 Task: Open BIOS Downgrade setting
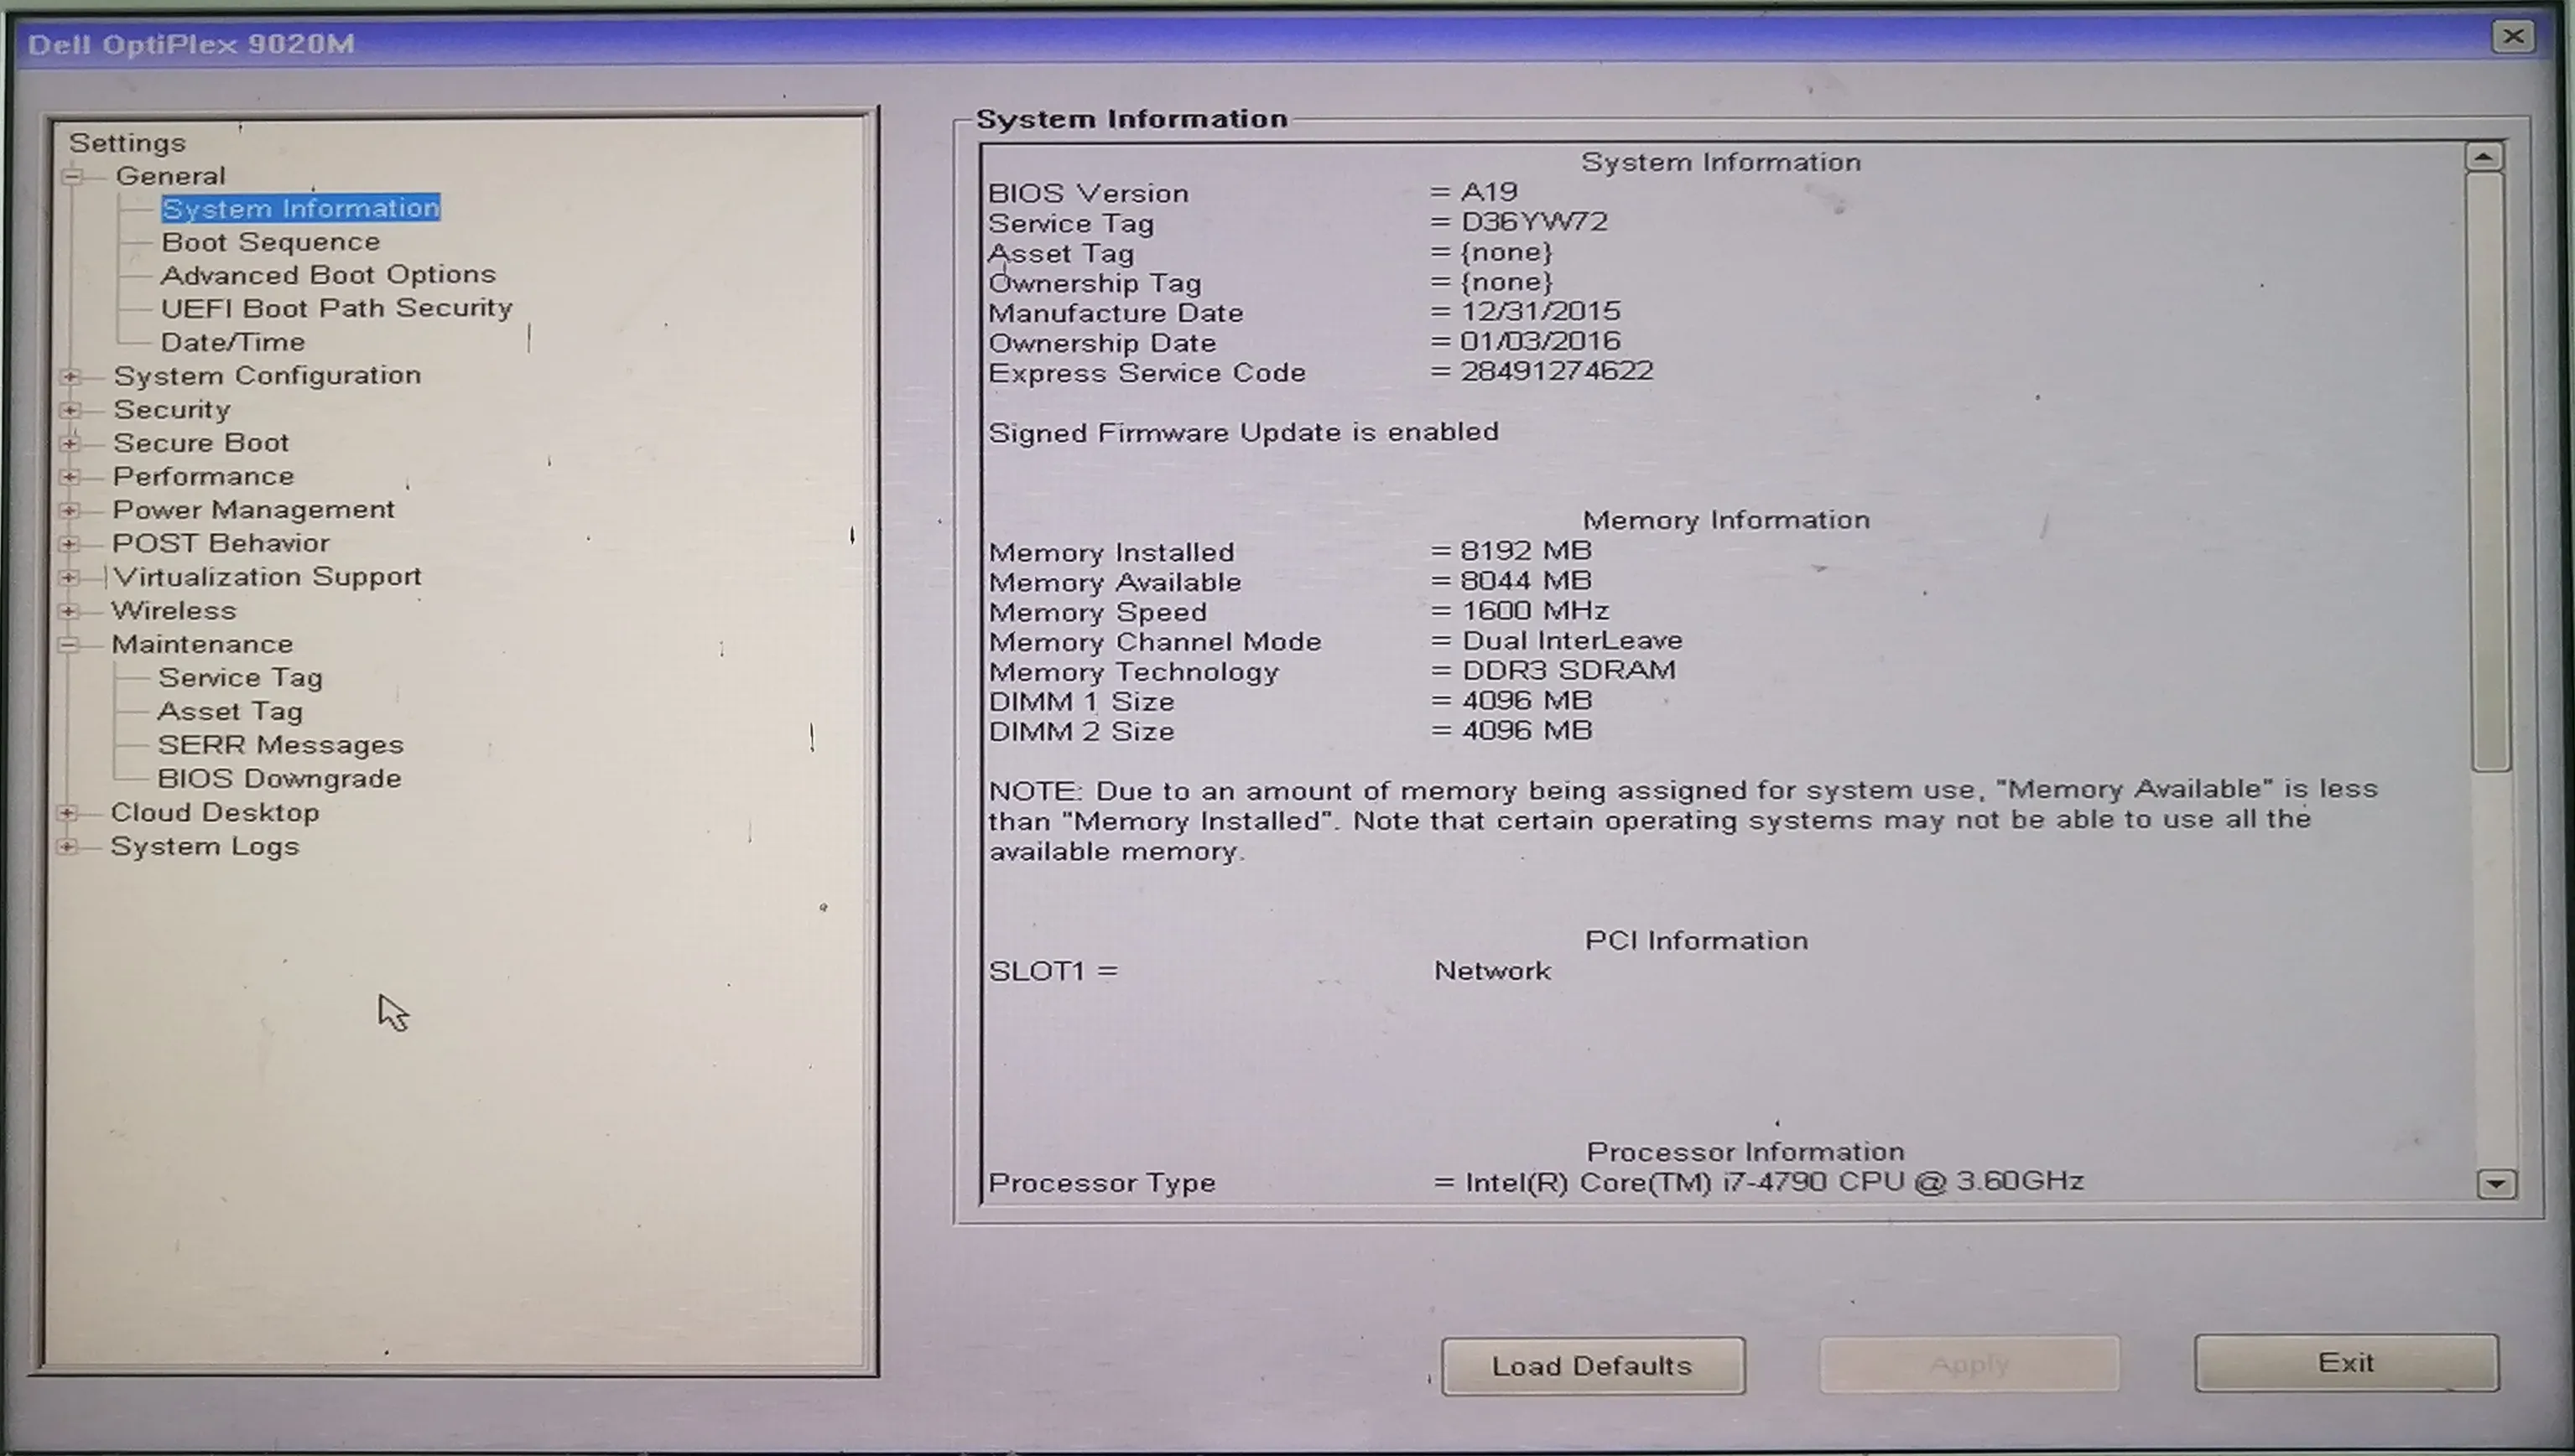coord(279,779)
